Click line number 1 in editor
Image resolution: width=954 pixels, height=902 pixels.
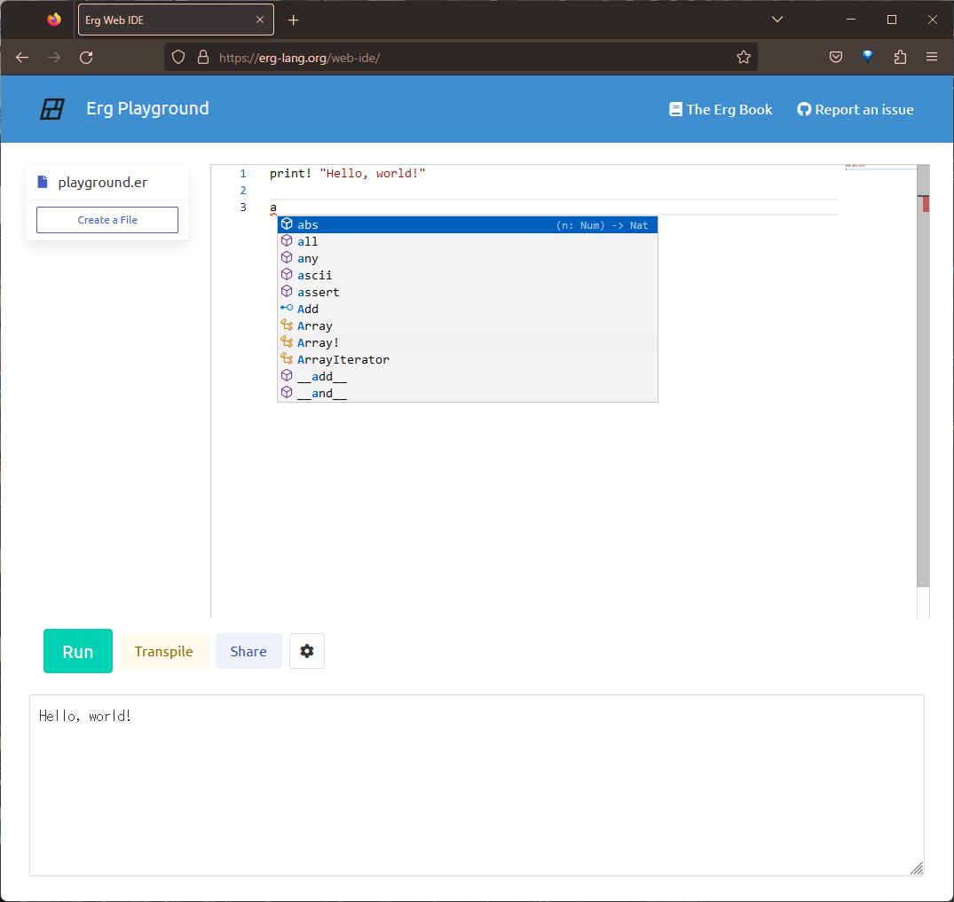point(243,173)
